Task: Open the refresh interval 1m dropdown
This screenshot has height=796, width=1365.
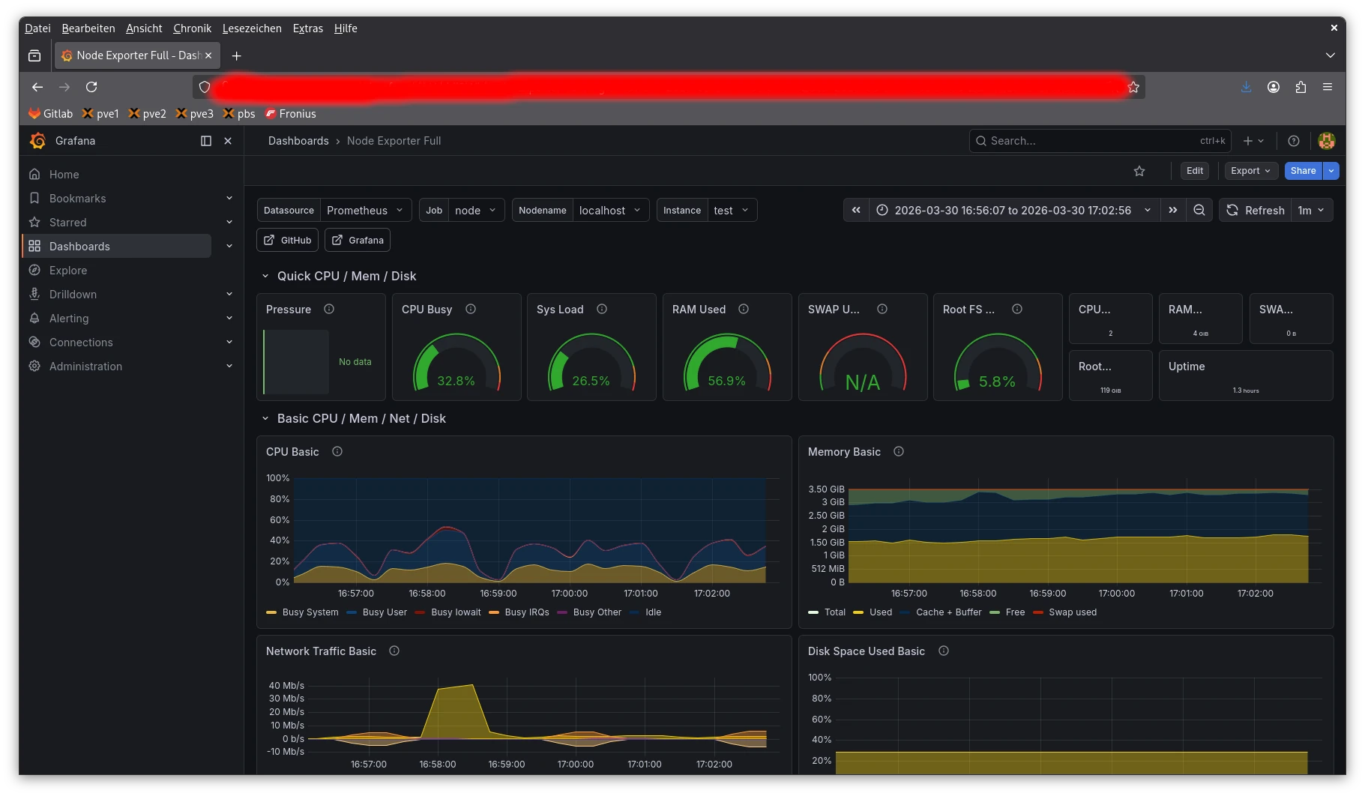Action: coord(1311,211)
